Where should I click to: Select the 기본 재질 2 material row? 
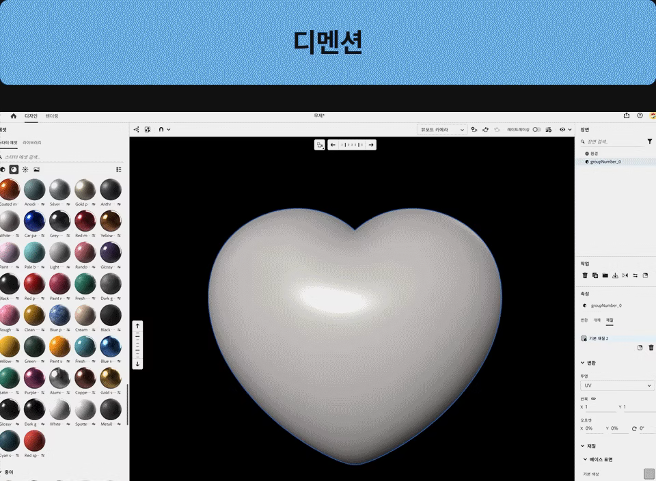click(x=616, y=338)
